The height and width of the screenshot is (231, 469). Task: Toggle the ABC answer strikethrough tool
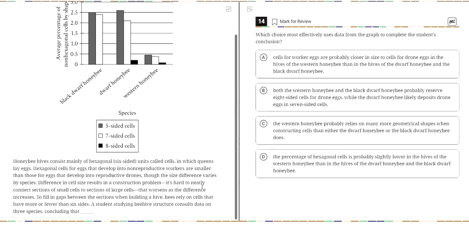pos(452,21)
